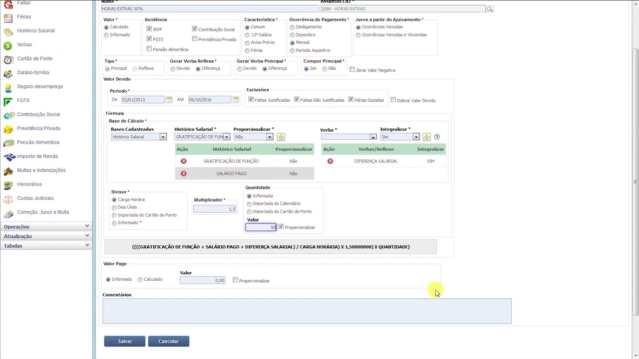639x359 pixels.
Task: Remove SALÁRIO PAGO row
Action: point(183,174)
